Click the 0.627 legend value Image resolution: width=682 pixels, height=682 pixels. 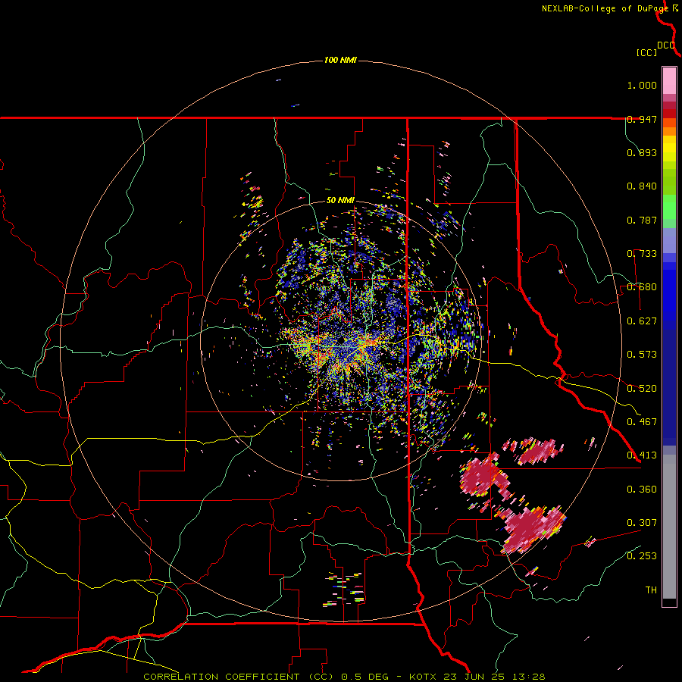[x=642, y=321]
